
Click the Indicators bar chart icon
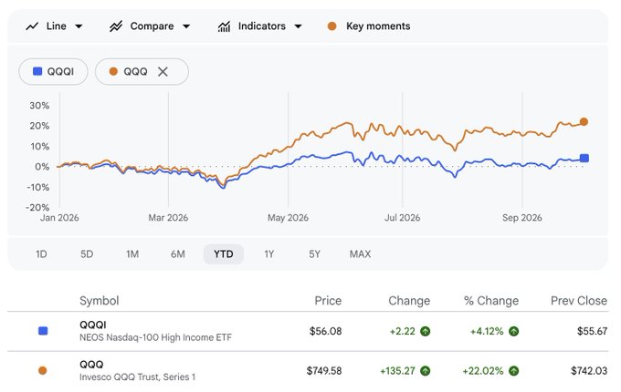coord(224,26)
